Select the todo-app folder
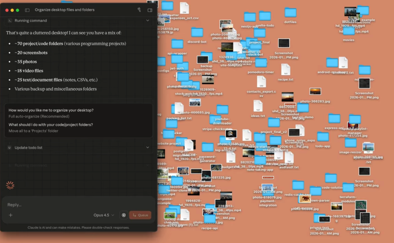The width and height of the screenshot is (394, 243). tap(322, 137)
